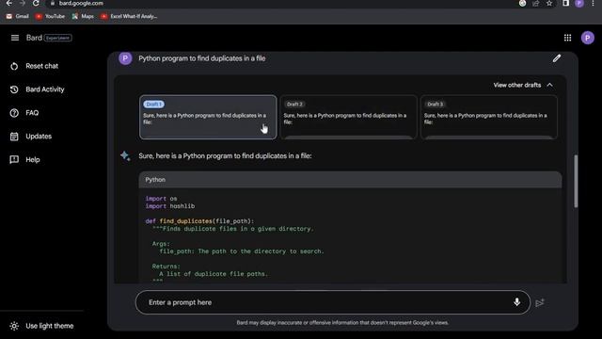Click the Use light theme label

click(50, 326)
